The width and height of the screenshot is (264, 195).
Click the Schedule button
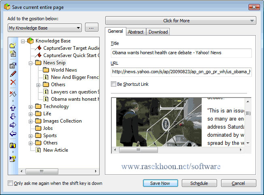tap(199, 183)
